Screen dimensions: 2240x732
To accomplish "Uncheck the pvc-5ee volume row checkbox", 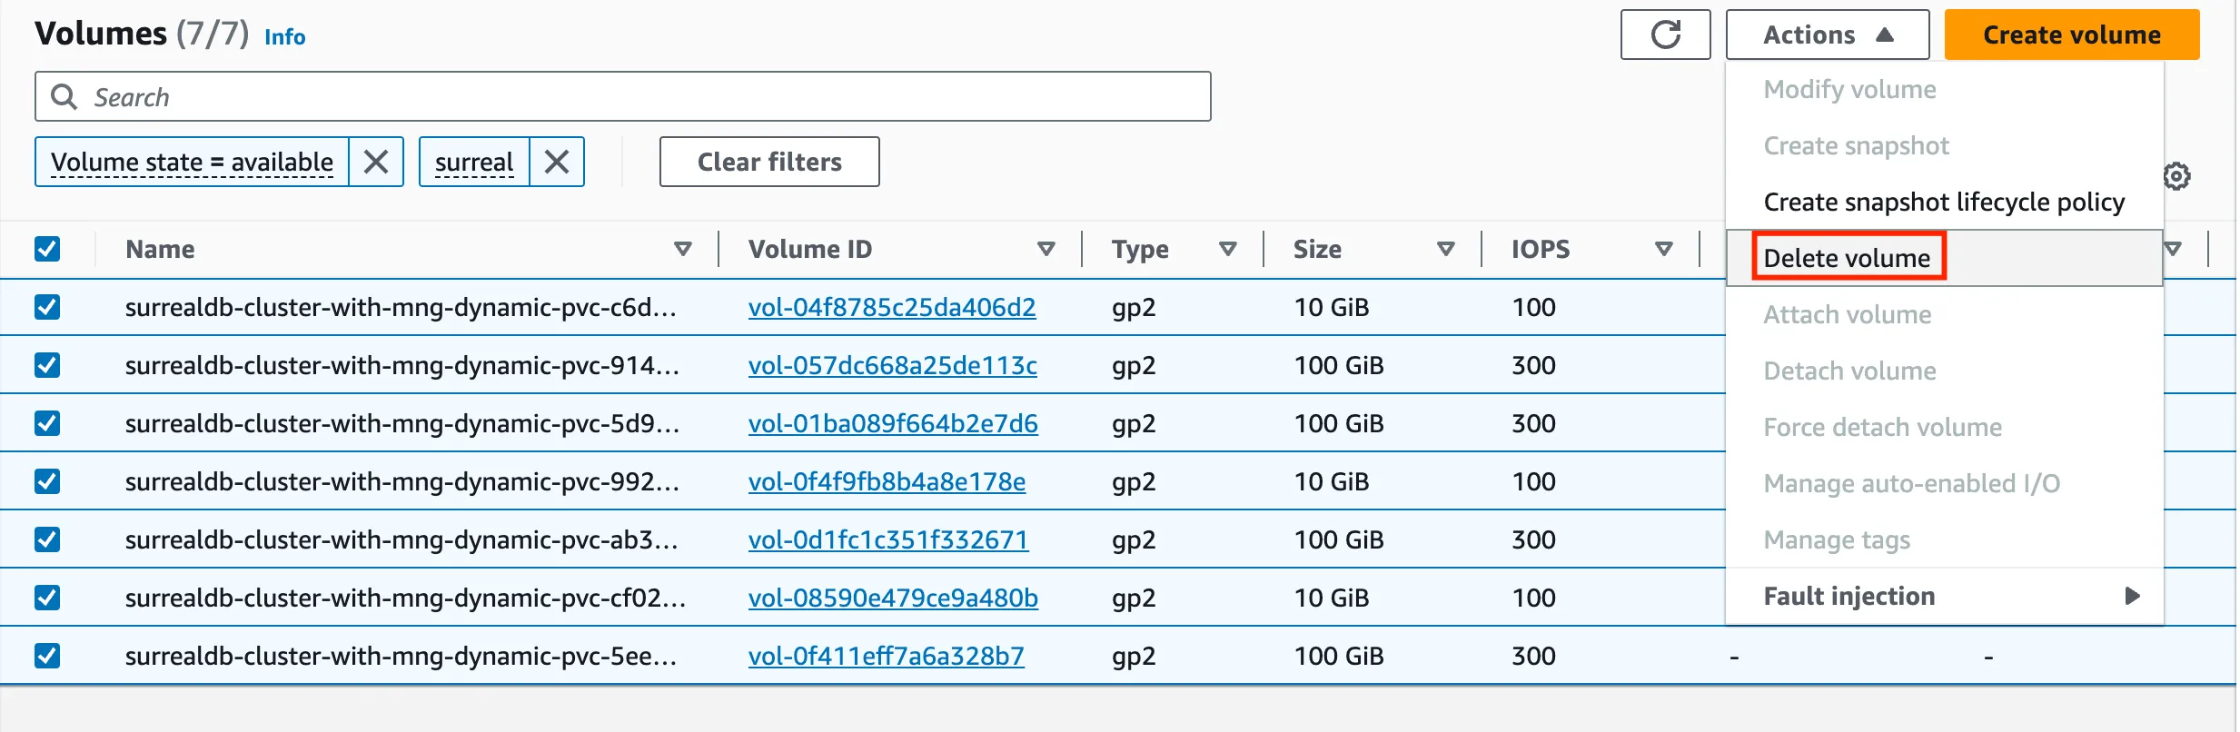I will coord(47,656).
